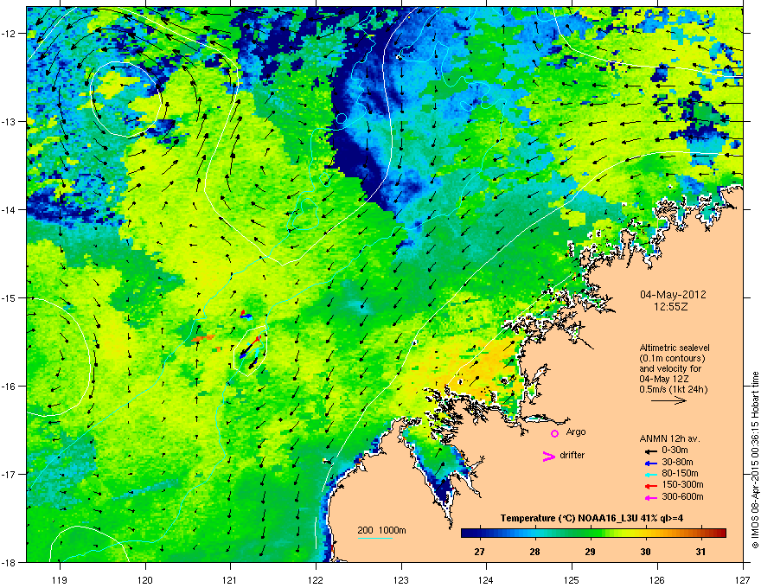Click the magenta drifter arrowhead symbol in legend
761x588 pixels.
pos(549,456)
